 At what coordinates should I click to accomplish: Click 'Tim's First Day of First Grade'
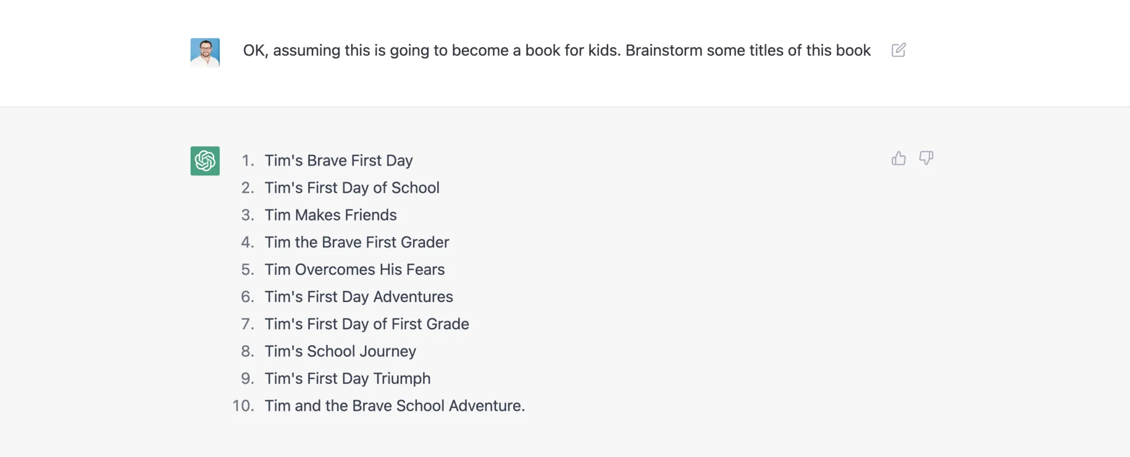point(367,324)
